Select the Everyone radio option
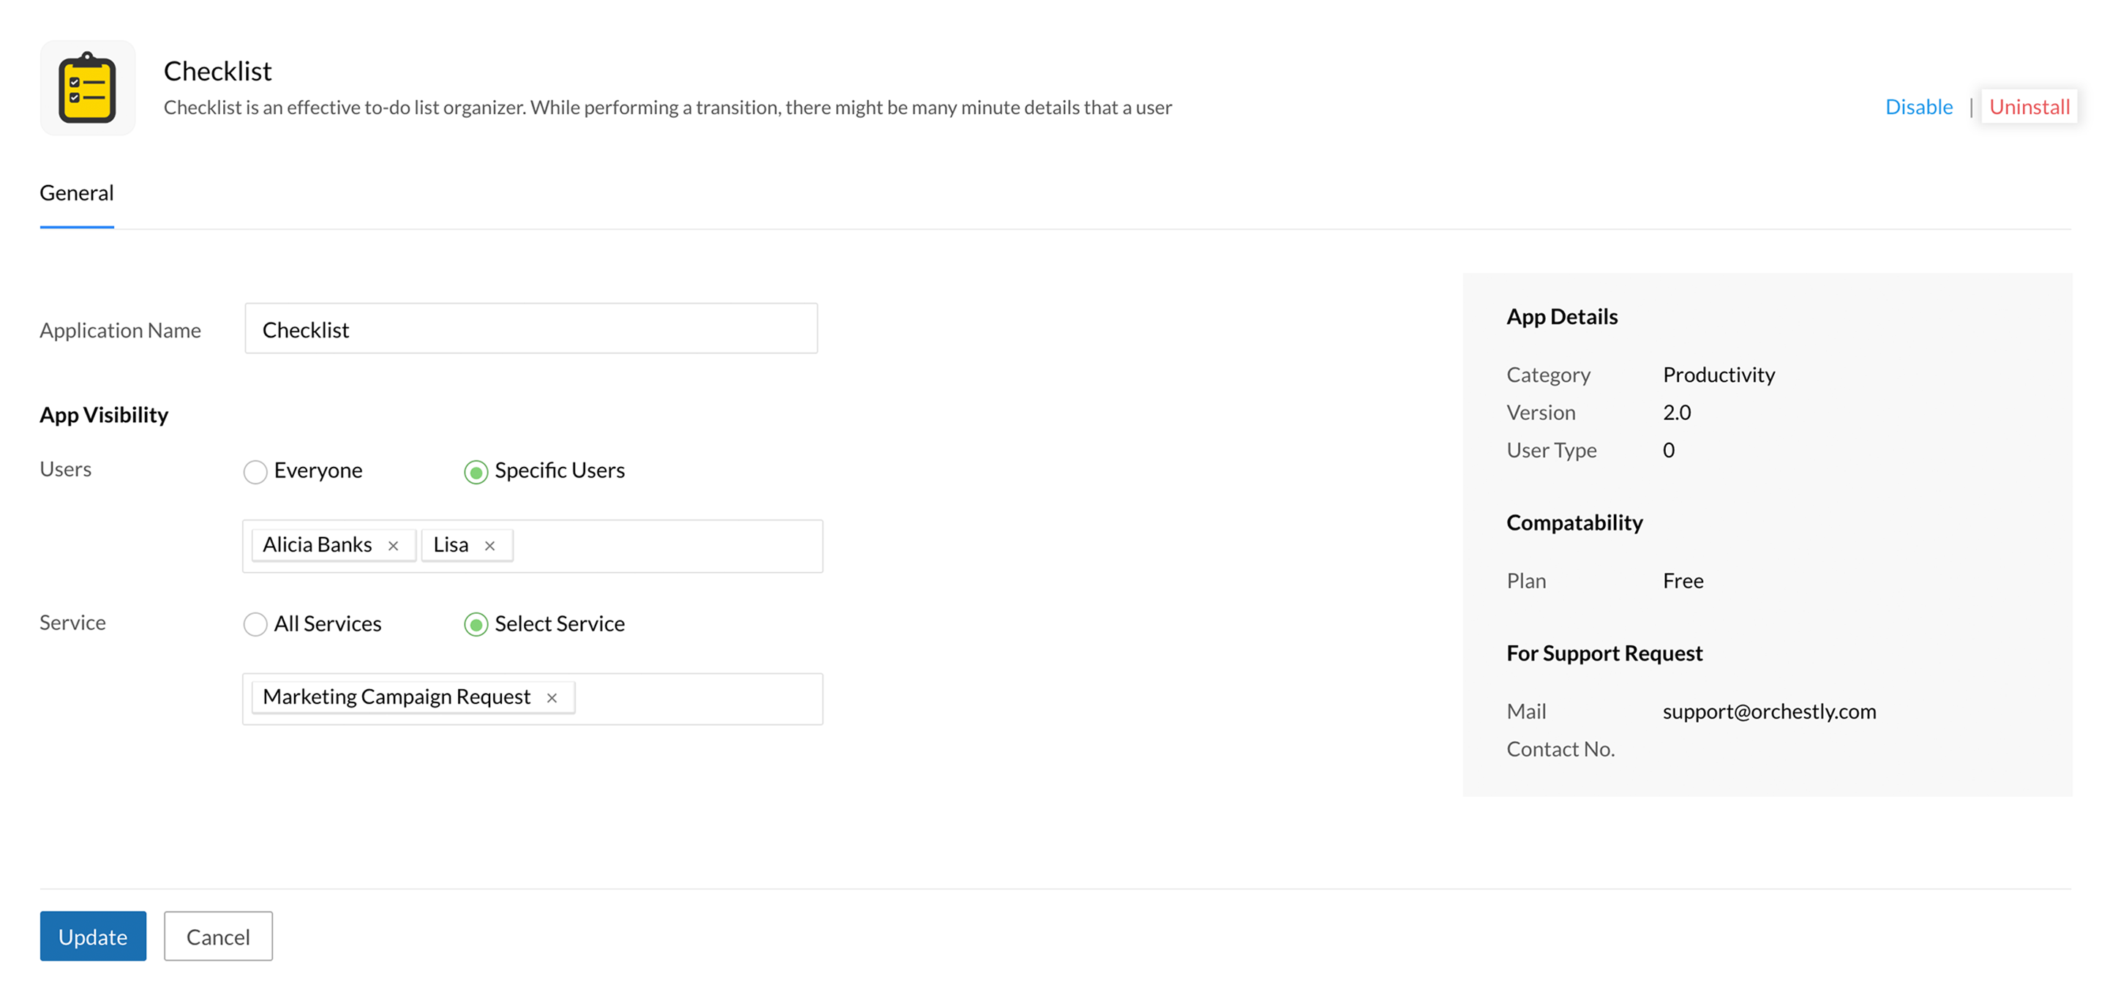This screenshot has height=1006, width=2107. (255, 472)
